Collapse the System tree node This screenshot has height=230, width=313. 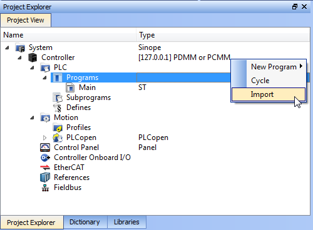[x=7, y=47]
